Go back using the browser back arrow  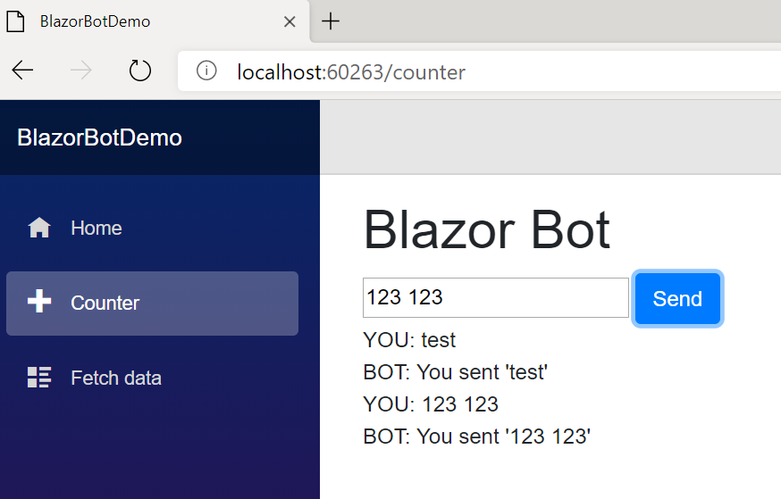click(x=22, y=71)
